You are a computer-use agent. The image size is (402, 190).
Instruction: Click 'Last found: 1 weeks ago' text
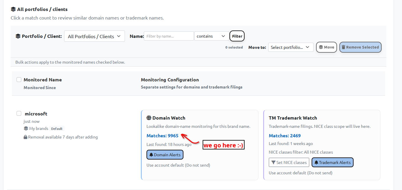point(291,144)
